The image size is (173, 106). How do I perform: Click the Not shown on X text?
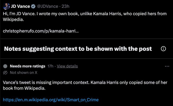(x=24, y=73)
